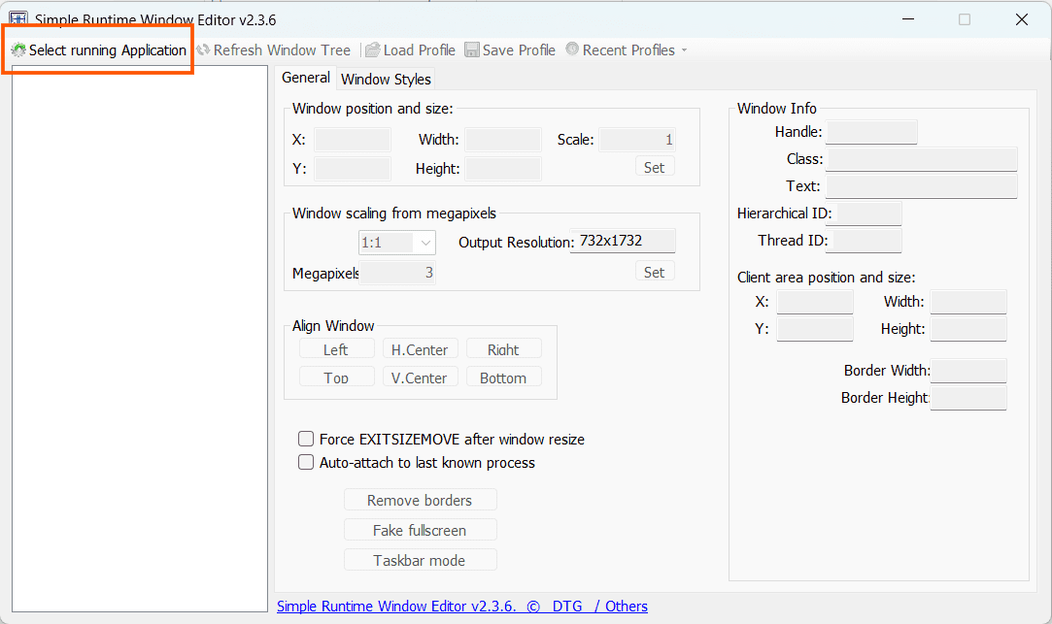Screen dimensions: 1052x624
Task: Click the Save Profile floppy disk icon
Action: (472, 50)
